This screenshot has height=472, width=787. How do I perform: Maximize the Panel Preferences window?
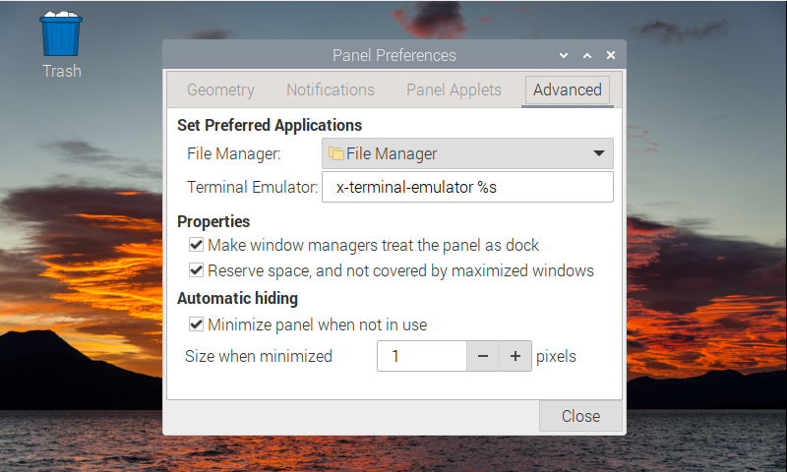[x=587, y=56]
